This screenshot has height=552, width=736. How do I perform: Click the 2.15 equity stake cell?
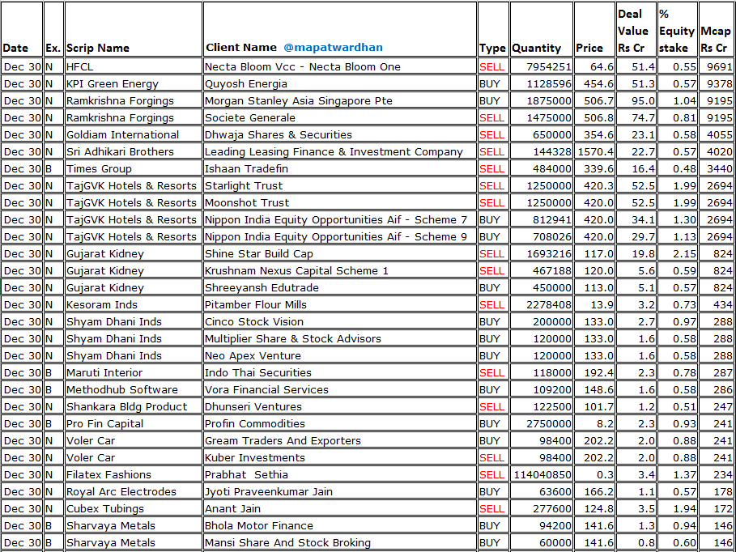(677, 253)
